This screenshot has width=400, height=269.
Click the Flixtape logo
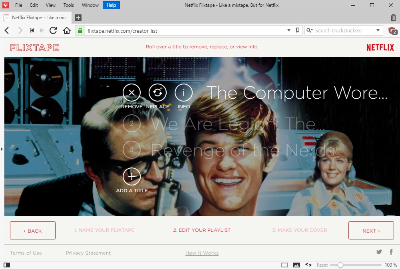tap(34, 48)
